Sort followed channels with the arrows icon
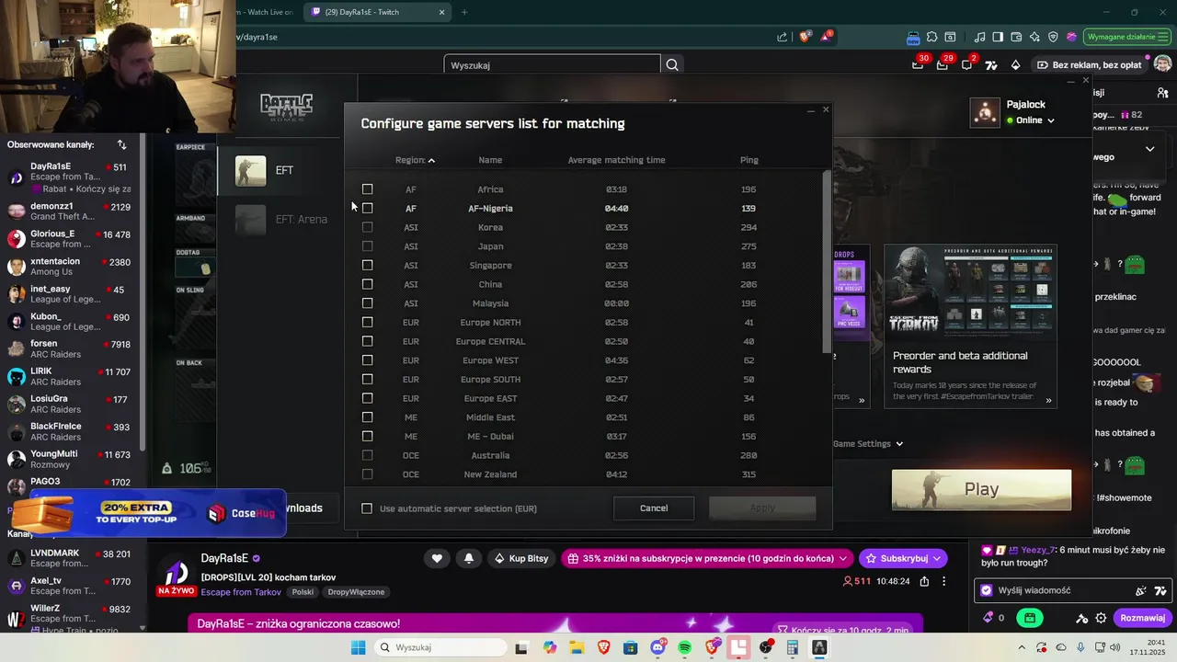 point(121,144)
